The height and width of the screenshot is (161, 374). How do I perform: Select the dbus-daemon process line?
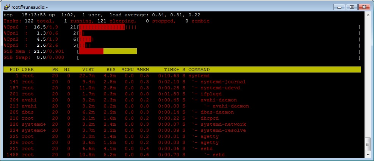[182, 112]
